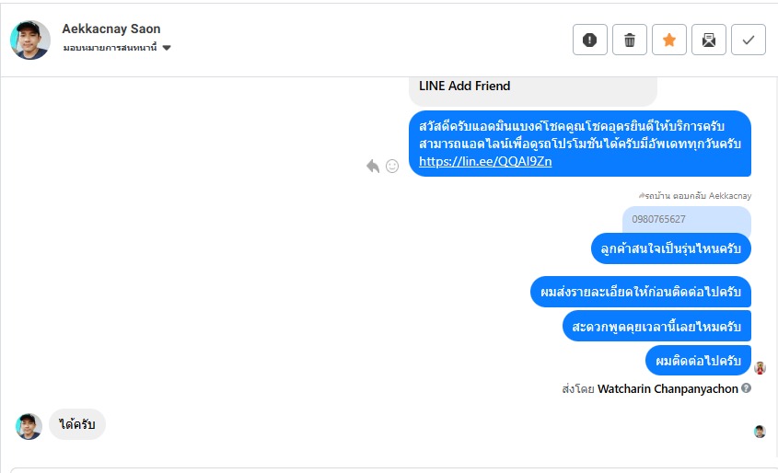Open the emoji reaction smiley
Image resolution: width=778 pixels, height=473 pixels.
(392, 166)
